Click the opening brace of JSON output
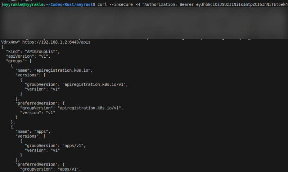Screen dimensions: 288x172 [2, 47]
